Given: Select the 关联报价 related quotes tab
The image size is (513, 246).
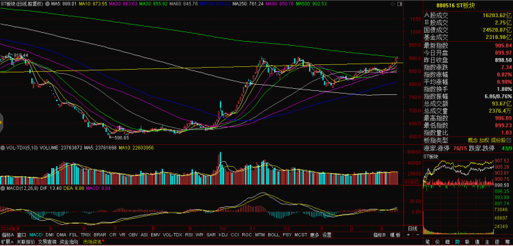Looking at the screenshot, I should point(25,242).
